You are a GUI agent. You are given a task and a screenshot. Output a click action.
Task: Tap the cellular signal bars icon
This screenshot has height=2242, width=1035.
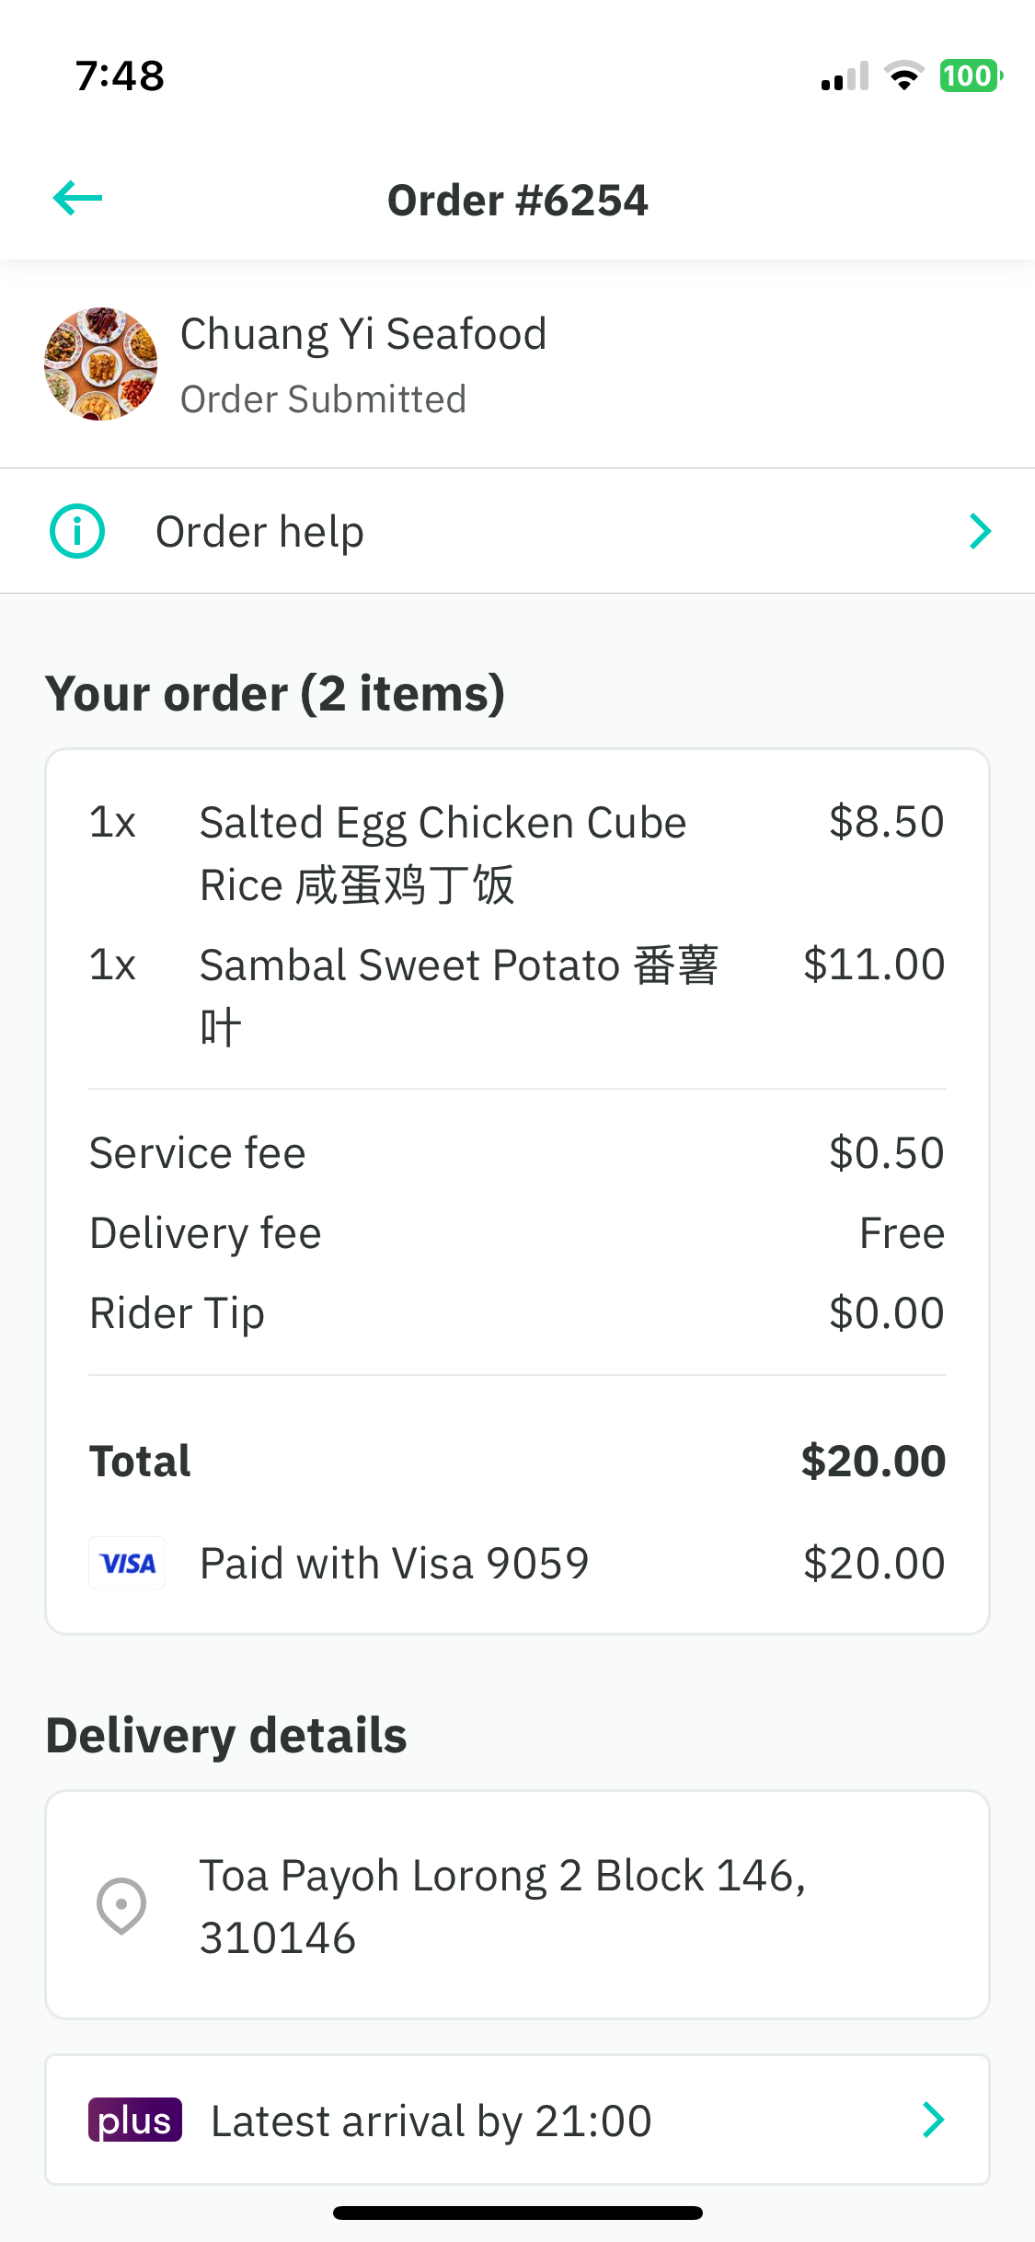pos(845,76)
